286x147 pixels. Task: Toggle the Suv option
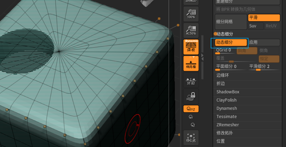256,26
